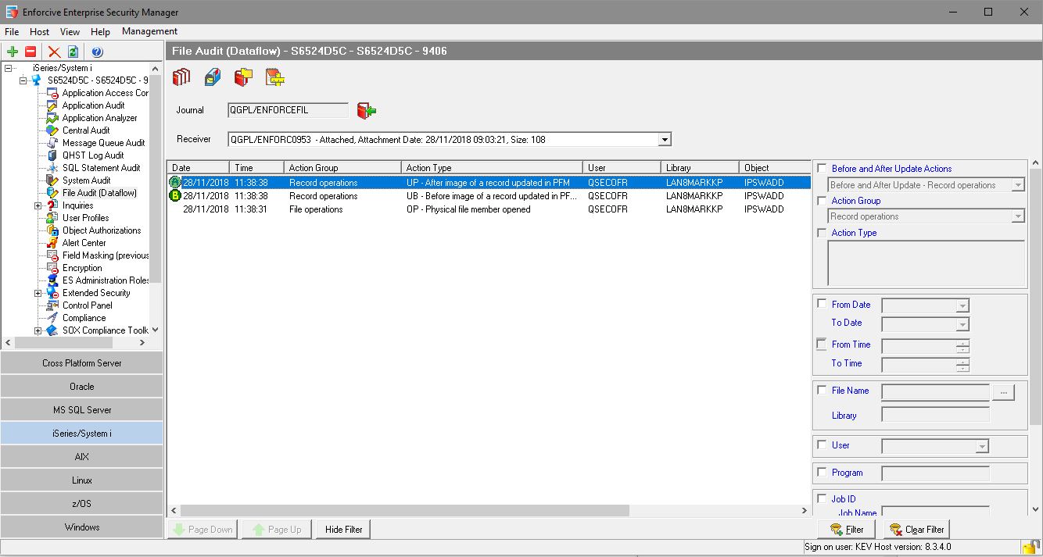
Task: Click the Hide Filter button
Action: [x=343, y=529]
